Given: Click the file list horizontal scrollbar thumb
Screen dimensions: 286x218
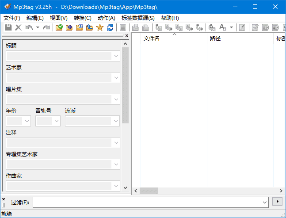Looking at the screenshot, I should click(149, 191).
